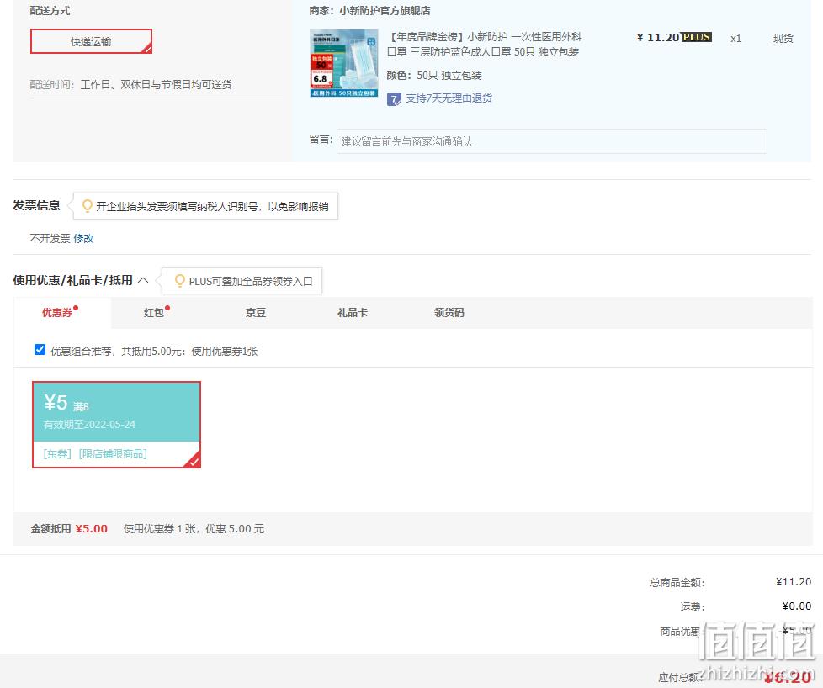Open the mask product thumbnail image
The height and width of the screenshot is (688, 823).
pos(344,63)
